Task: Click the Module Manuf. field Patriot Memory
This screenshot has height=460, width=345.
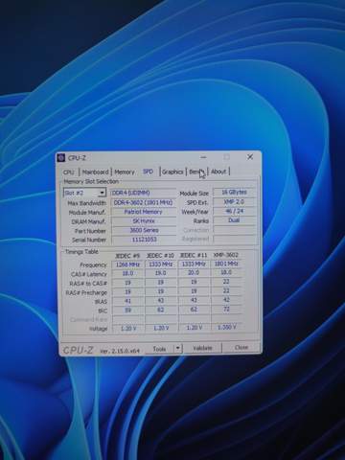Action: click(144, 212)
